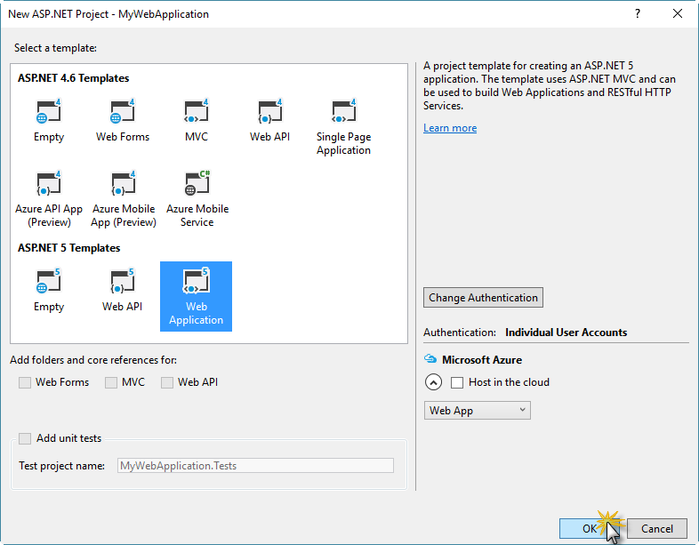Image resolution: width=699 pixels, height=545 pixels.
Task: Open the Web App dropdown
Action: point(477,411)
